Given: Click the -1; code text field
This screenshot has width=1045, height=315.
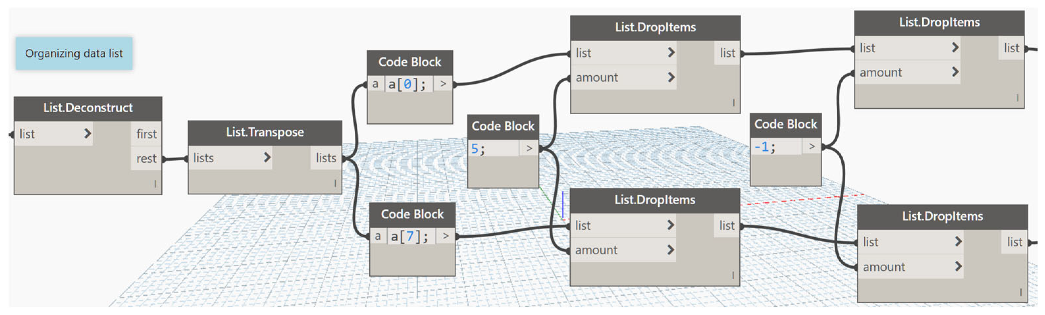Looking at the screenshot, I should click(x=776, y=146).
